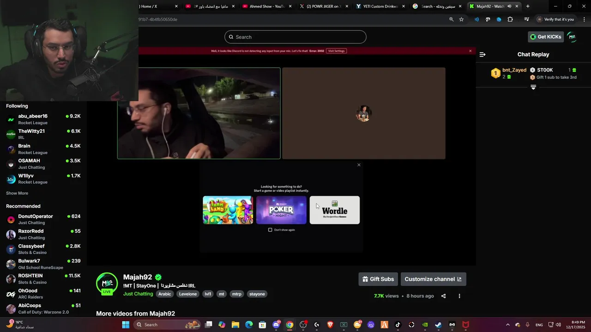This screenshot has height=332, width=591.
Task: Open the profile avatar next to Get KICKs
Action: click(x=572, y=37)
